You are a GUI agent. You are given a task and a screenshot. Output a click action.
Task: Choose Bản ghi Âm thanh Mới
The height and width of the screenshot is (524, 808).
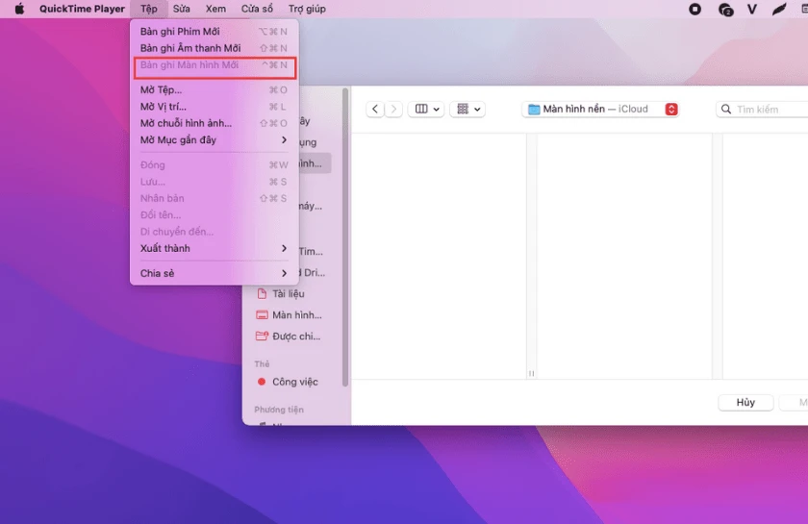click(x=214, y=48)
